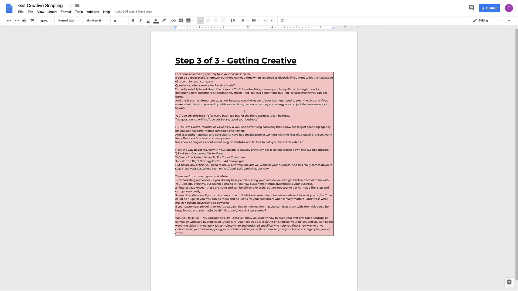Expand the Numbered list options arrow

(248, 21)
